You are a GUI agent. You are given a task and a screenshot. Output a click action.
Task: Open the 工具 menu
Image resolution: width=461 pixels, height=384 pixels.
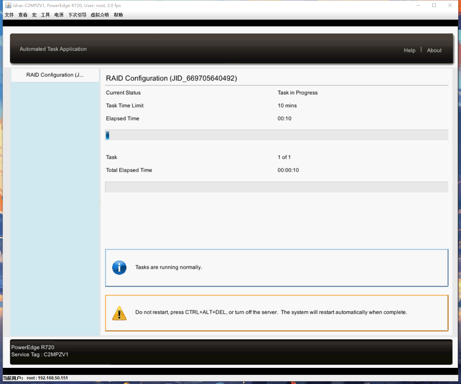click(x=45, y=15)
